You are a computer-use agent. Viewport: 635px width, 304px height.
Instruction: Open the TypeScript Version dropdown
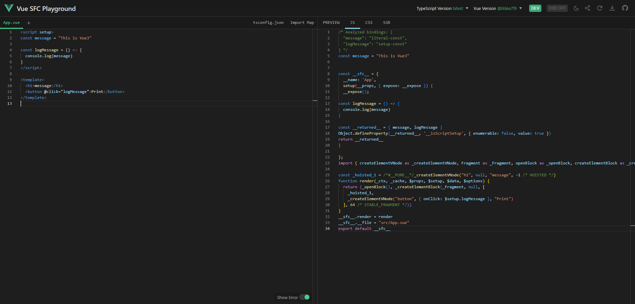click(x=442, y=9)
